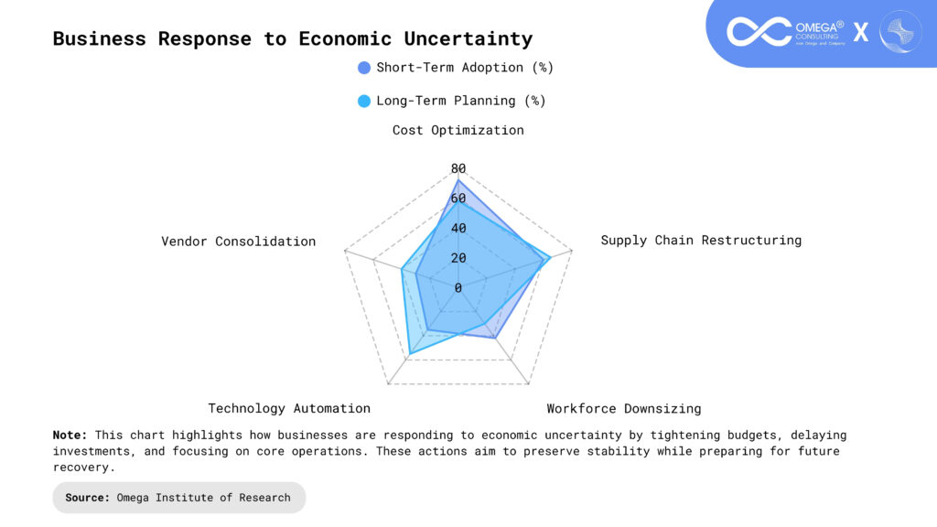Click the circular globe partner logo

click(899, 32)
